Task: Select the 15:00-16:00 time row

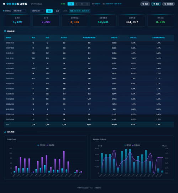Action: click(x=89, y=79)
